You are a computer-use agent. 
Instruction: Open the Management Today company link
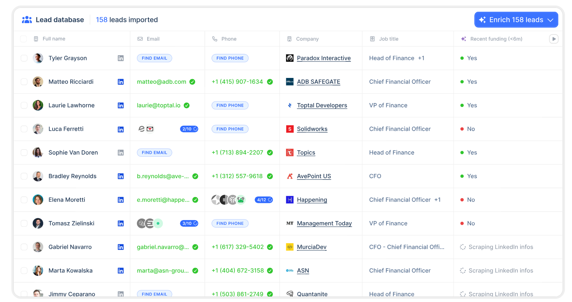tap(324, 223)
